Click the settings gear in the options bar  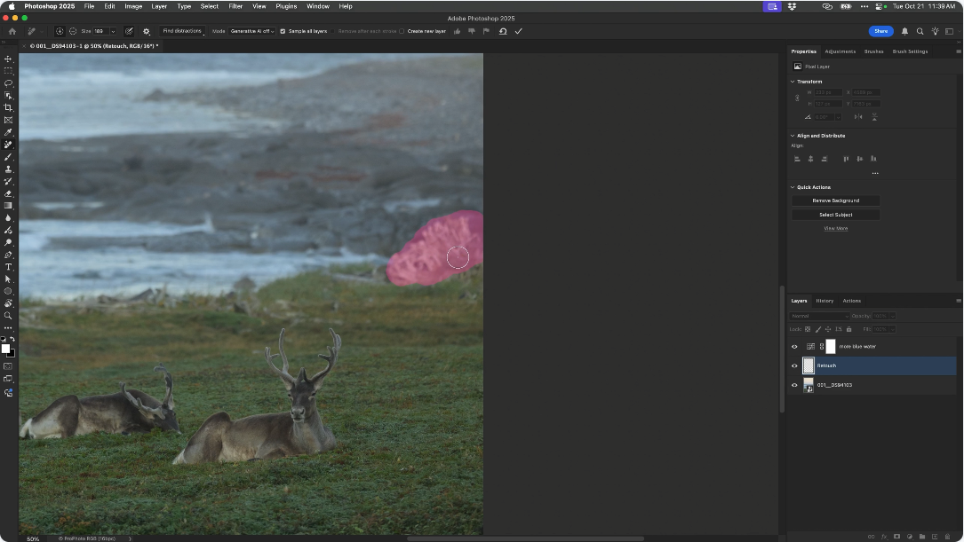pos(147,31)
